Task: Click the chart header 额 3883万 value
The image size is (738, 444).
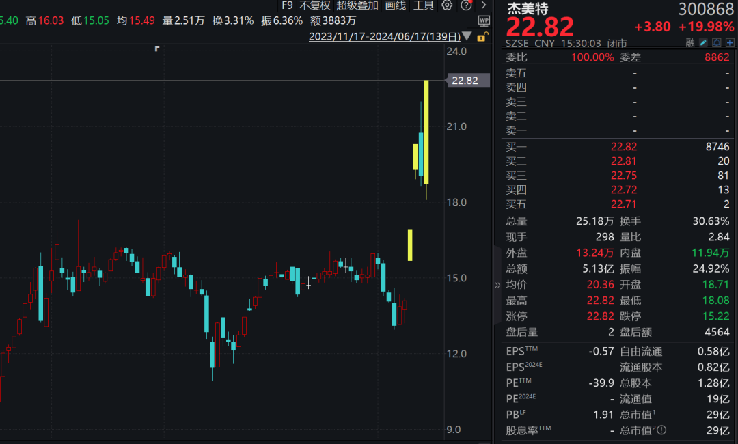Action: point(340,20)
